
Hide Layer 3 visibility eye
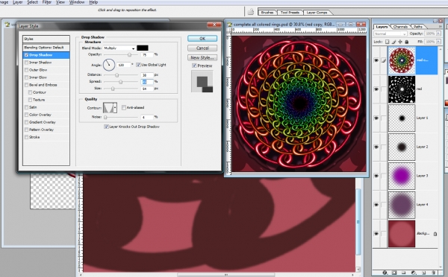376,176
